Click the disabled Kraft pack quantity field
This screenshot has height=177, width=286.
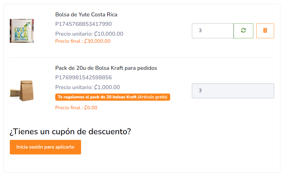[x=233, y=91]
